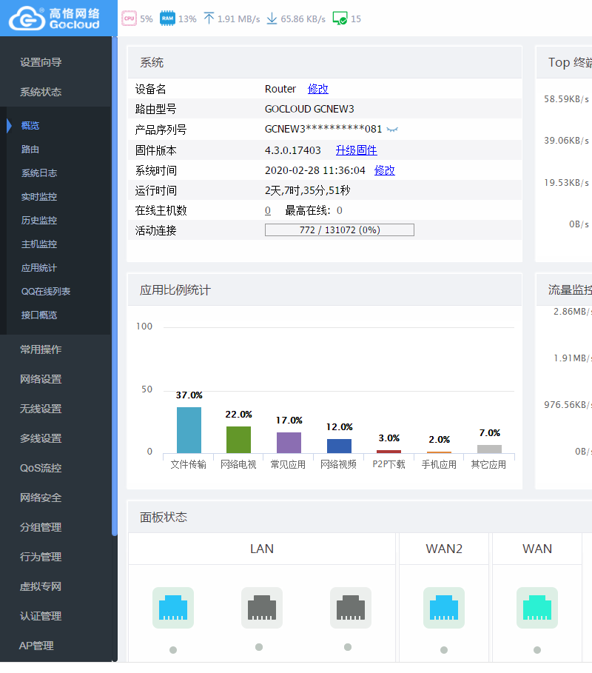Click the active connections progress bar
592x673 pixels.
click(339, 230)
